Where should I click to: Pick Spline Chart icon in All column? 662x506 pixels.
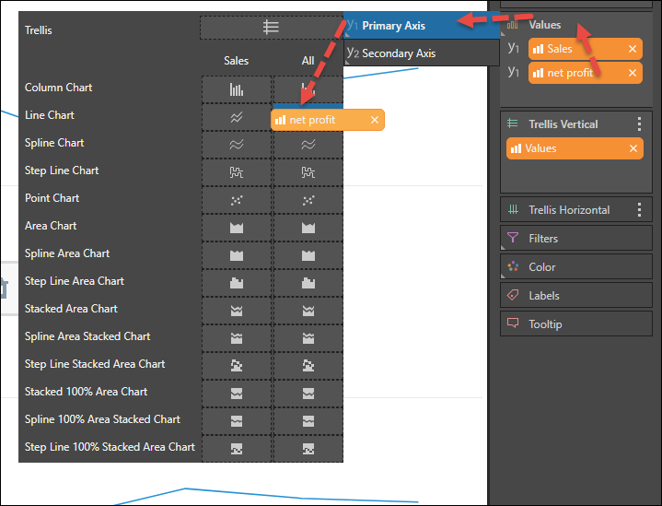(308, 145)
